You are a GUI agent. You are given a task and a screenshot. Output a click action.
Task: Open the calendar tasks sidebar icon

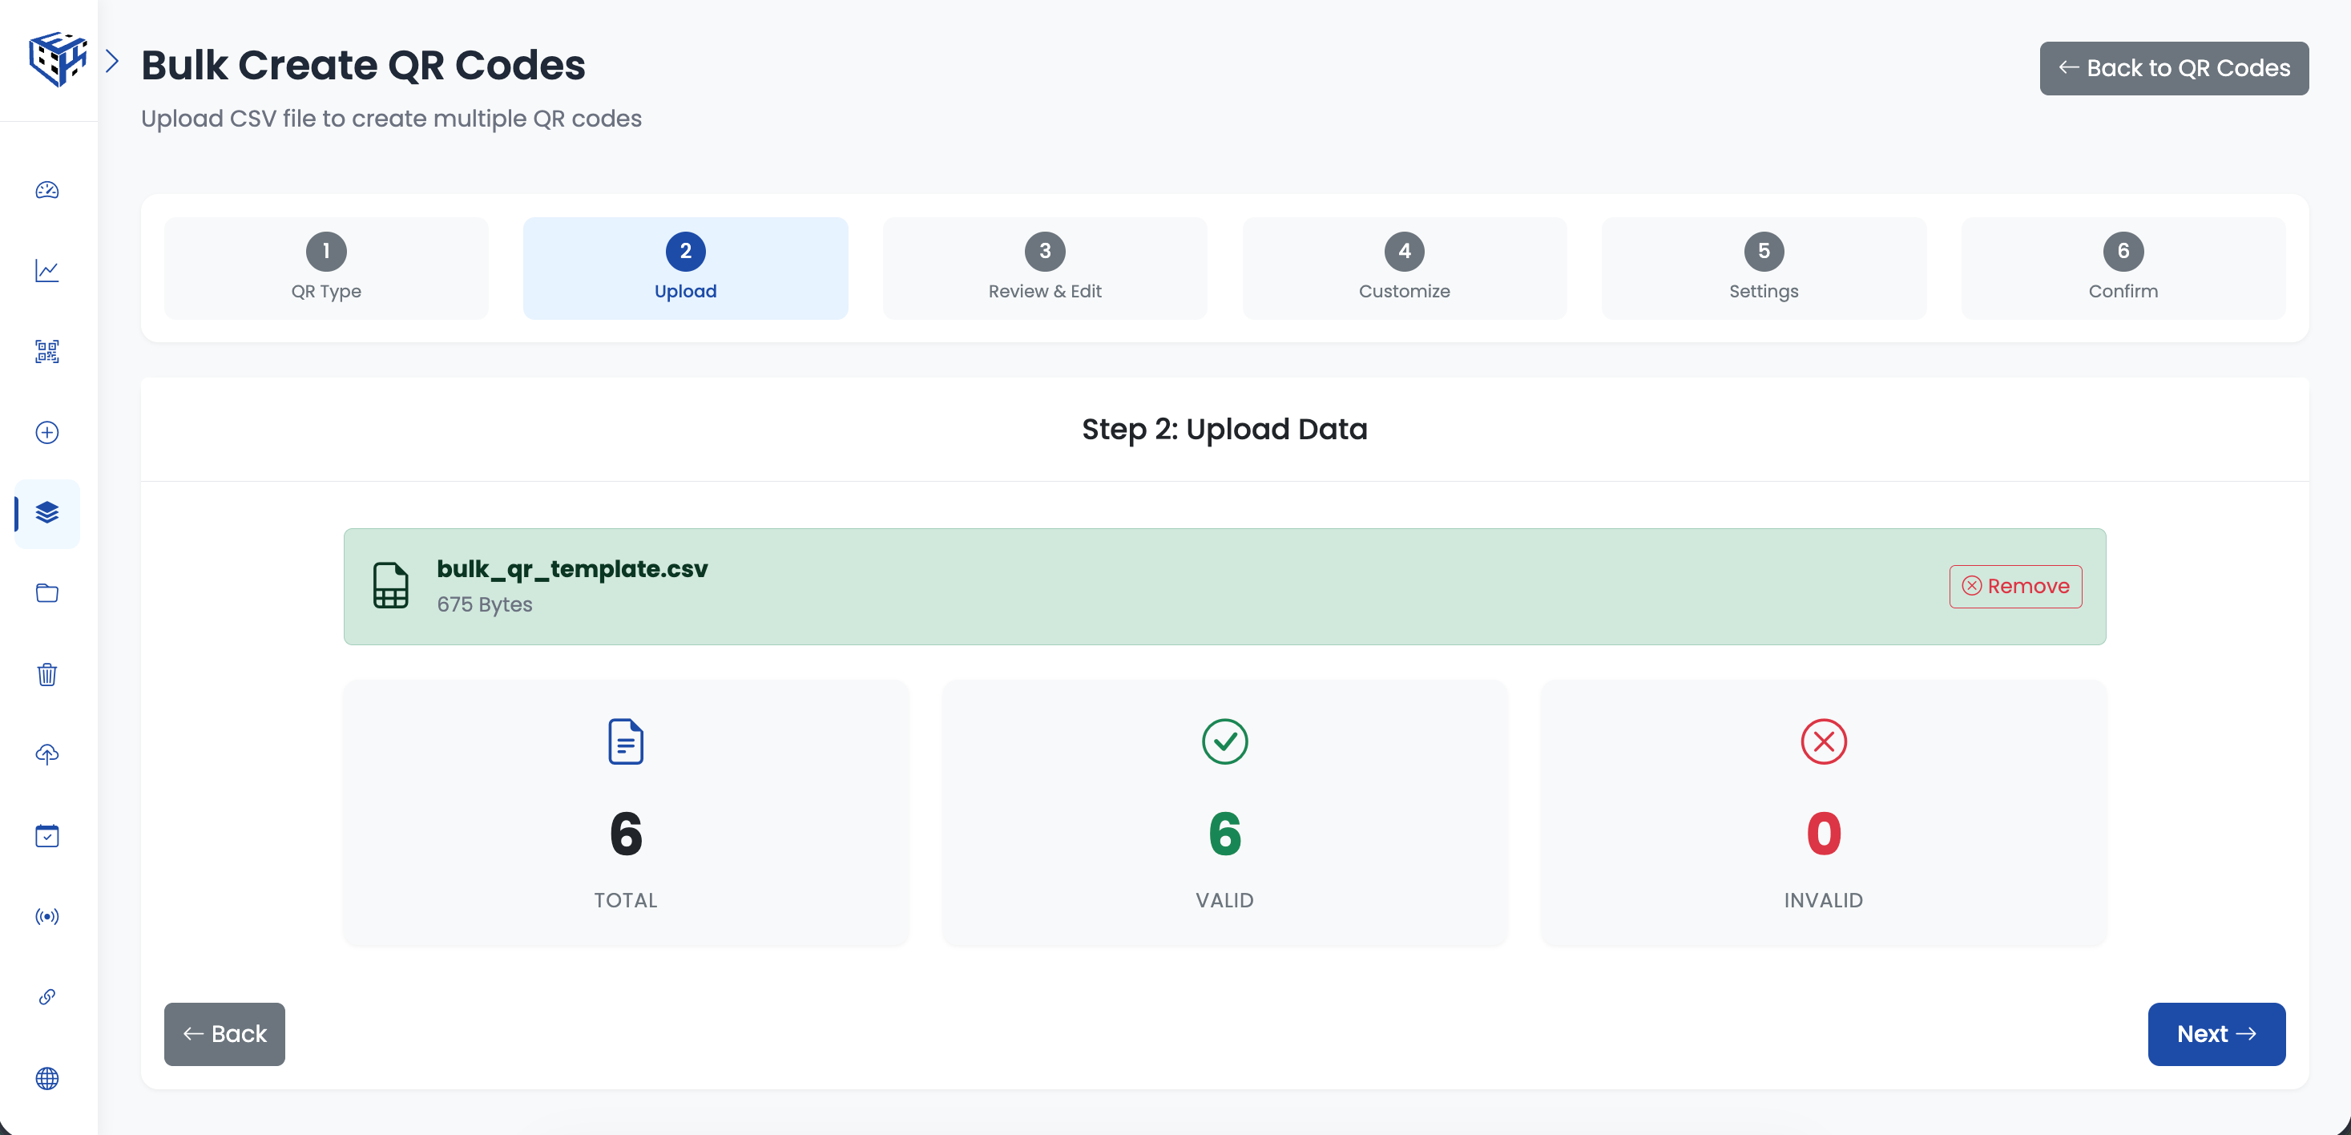(46, 835)
